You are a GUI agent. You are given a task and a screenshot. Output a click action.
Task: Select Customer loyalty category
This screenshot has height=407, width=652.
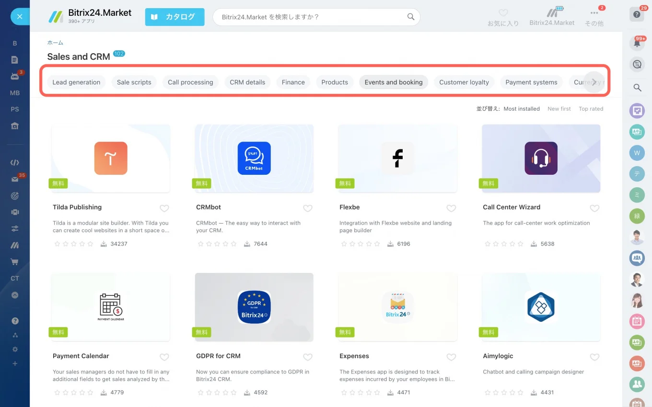tap(464, 82)
